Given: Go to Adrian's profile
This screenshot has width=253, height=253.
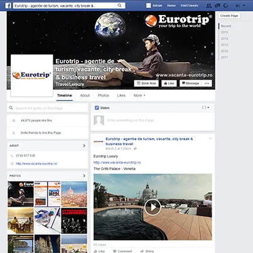Looking at the screenshot, I should 157,6.
